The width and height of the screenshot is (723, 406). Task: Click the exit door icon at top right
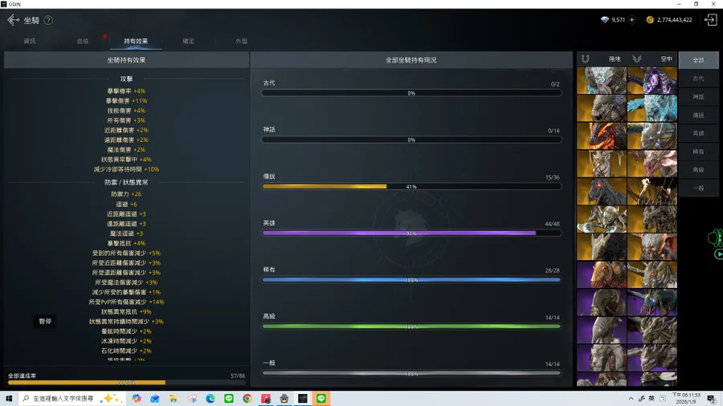pyautogui.click(x=710, y=20)
